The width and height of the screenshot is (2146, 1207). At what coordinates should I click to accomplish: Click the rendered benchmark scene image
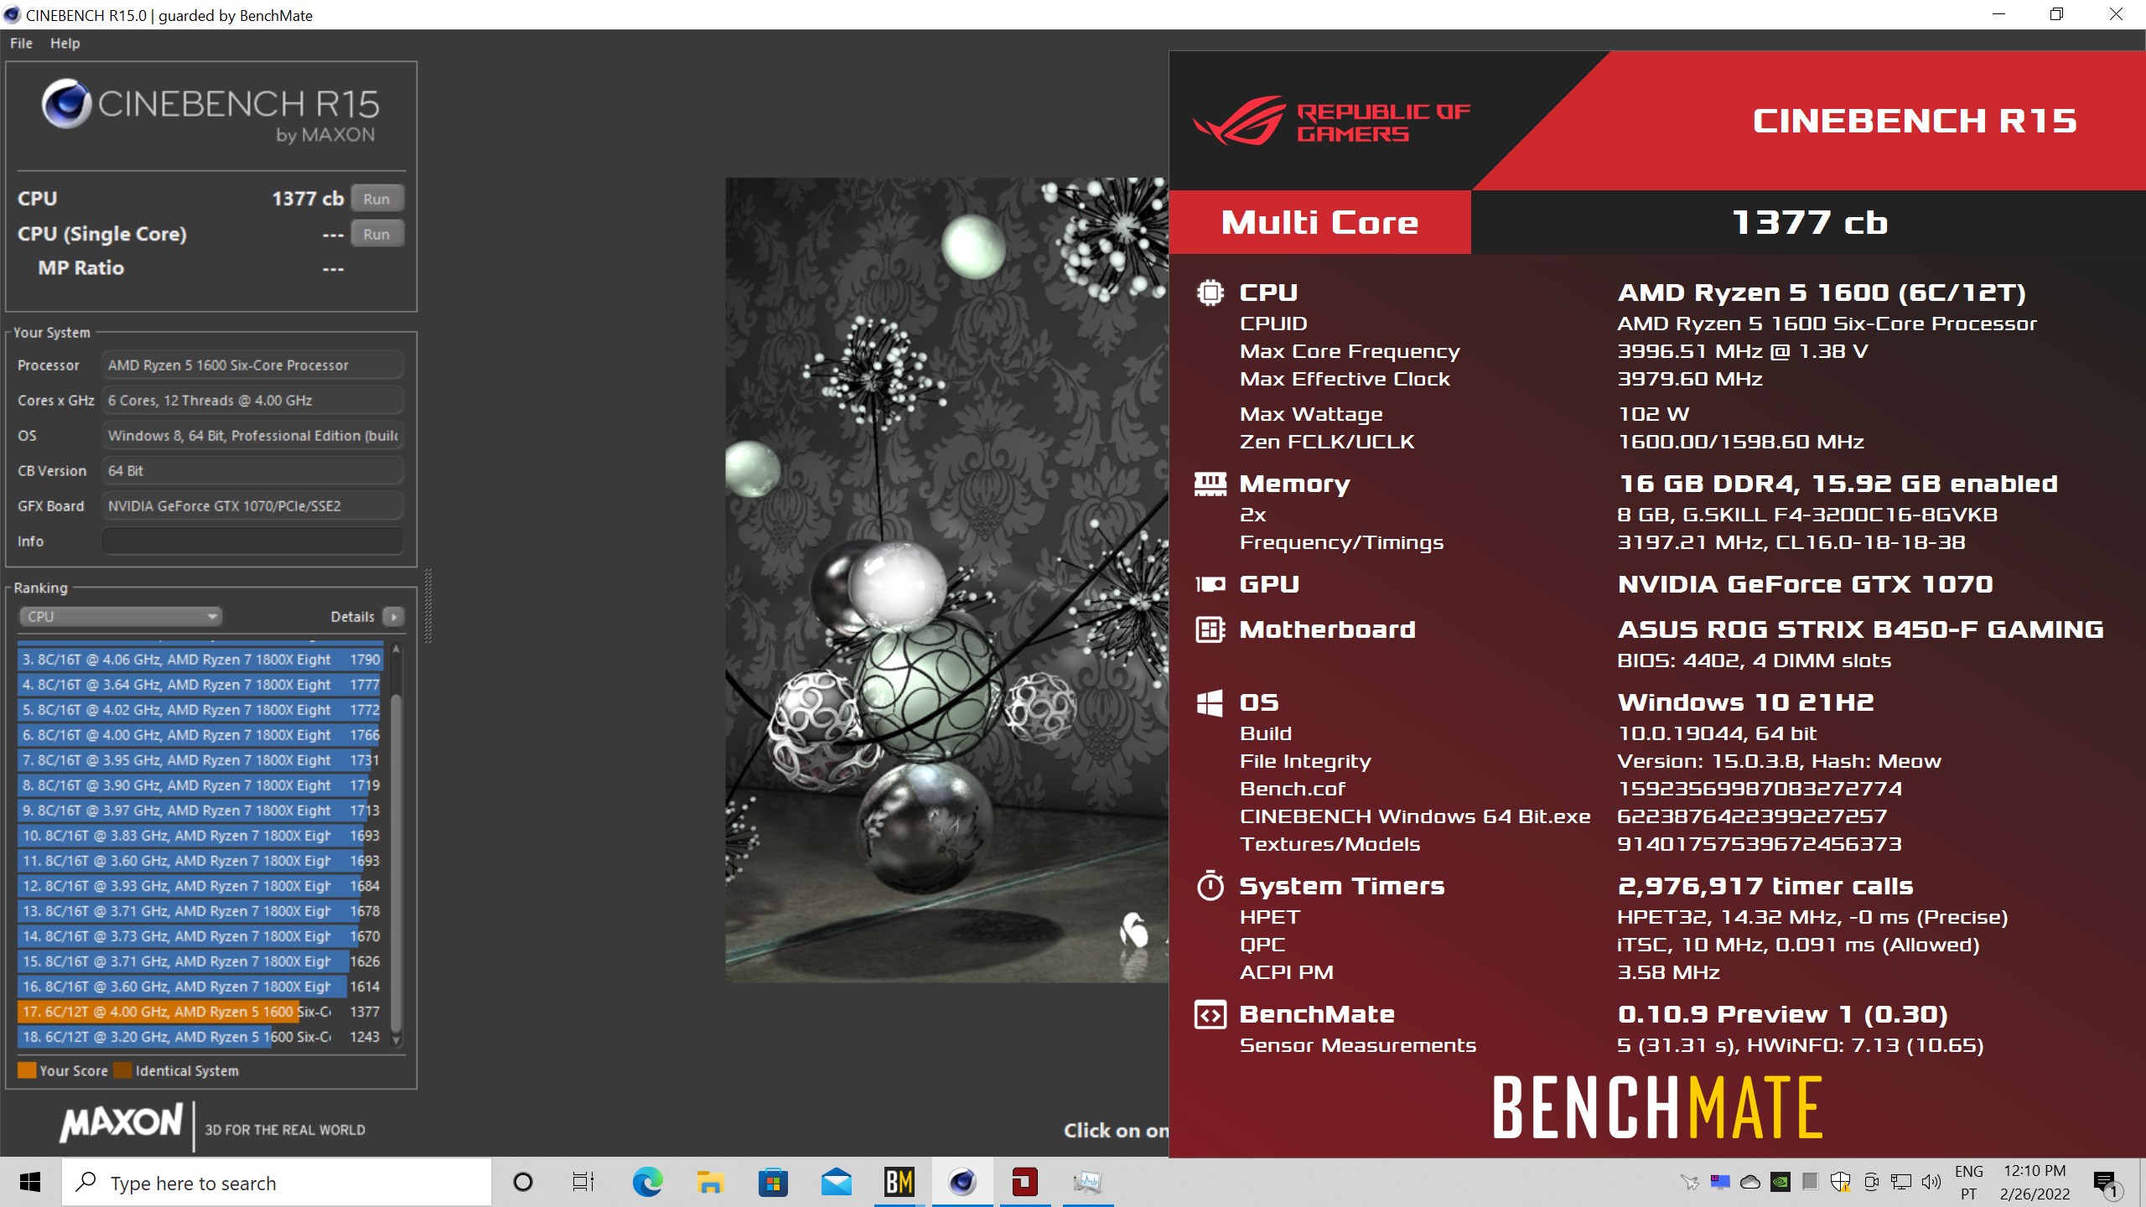pos(946,579)
